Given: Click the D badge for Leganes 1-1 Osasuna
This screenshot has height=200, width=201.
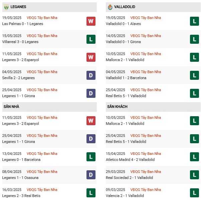Looking at the screenshot, I should coord(91,175).
